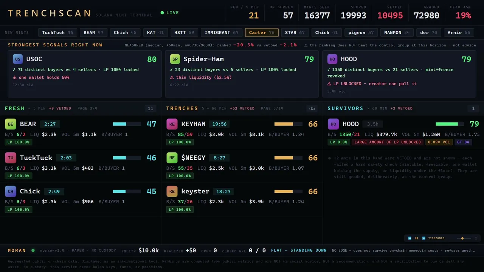Click the Trenches count badge 45
Screen dimensions: 484x272
[312, 108]
